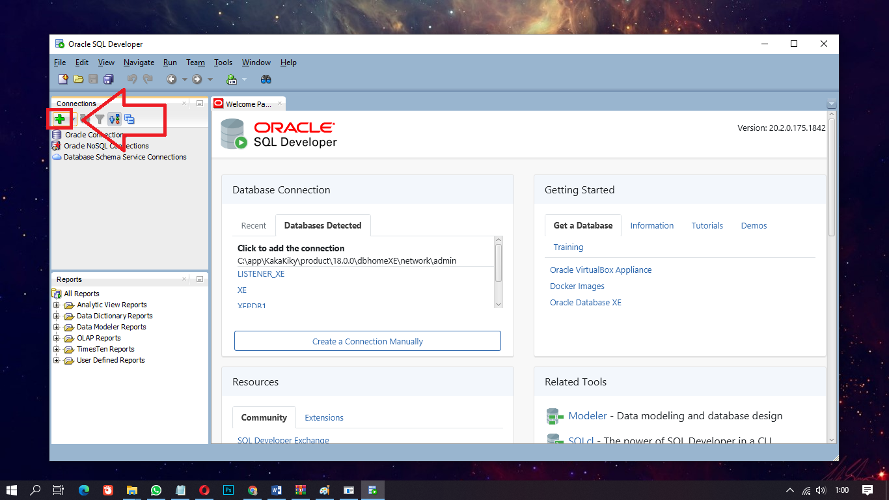Open the document tab list dropdown
This screenshot has height=500, width=889.
click(x=830, y=104)
